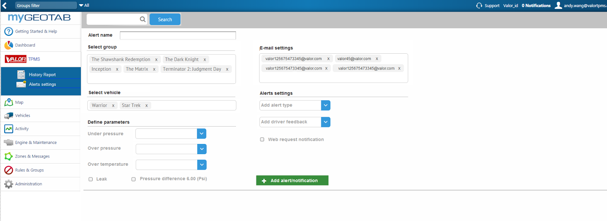Enable Web request notification checkbox
The height and width of the screenshot is (221, 607).
point(262,139)
